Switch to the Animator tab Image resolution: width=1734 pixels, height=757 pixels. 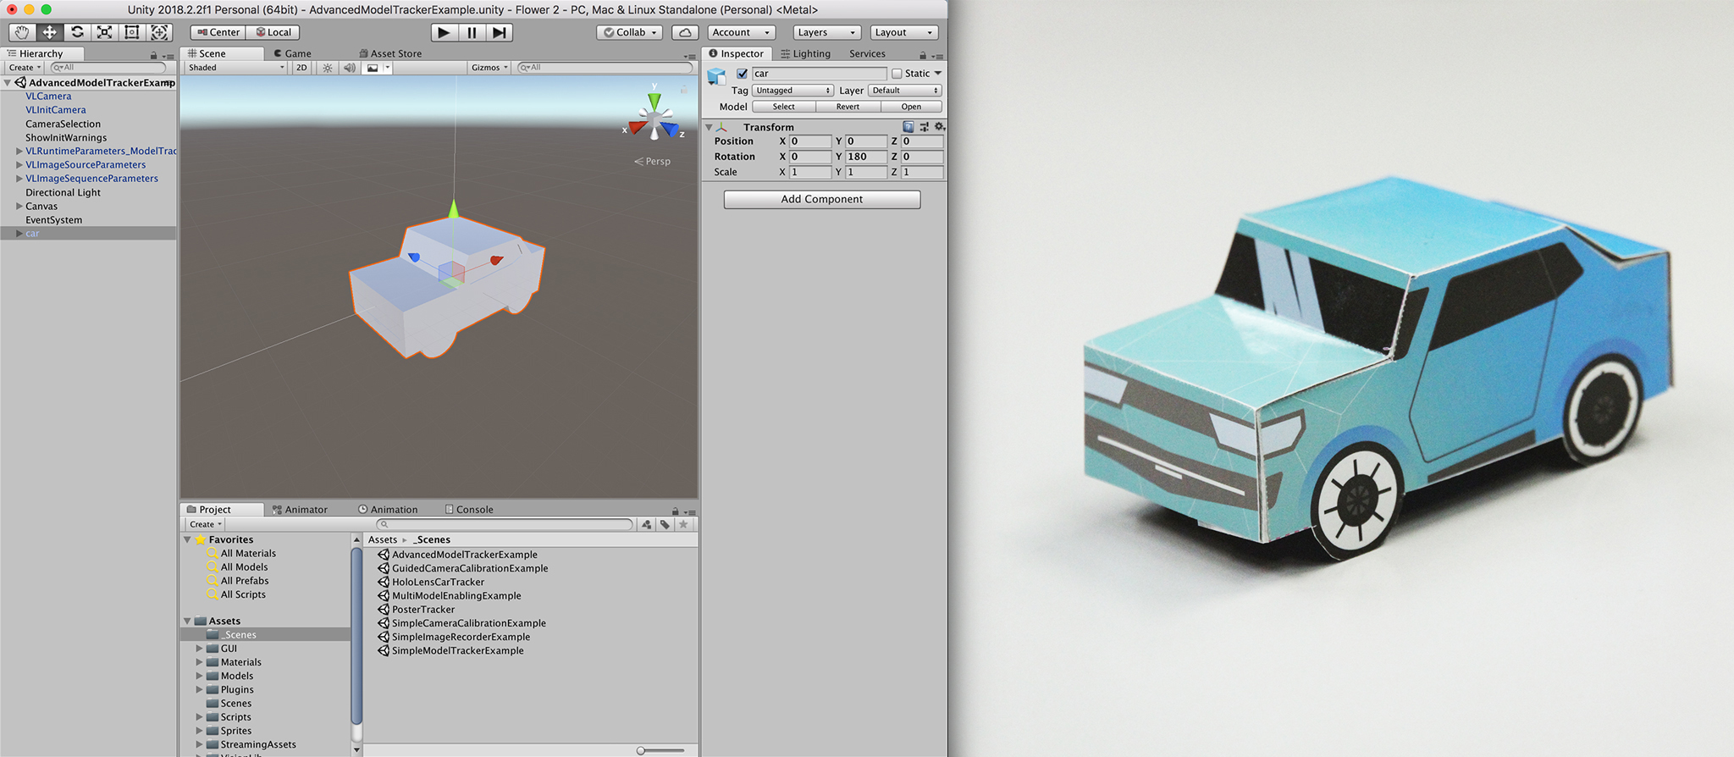300,510
